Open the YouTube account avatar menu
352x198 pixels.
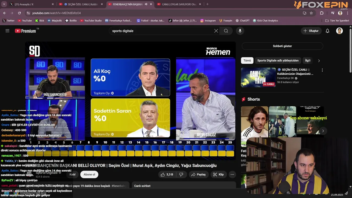pyautogui.click(x=339, y=31)
